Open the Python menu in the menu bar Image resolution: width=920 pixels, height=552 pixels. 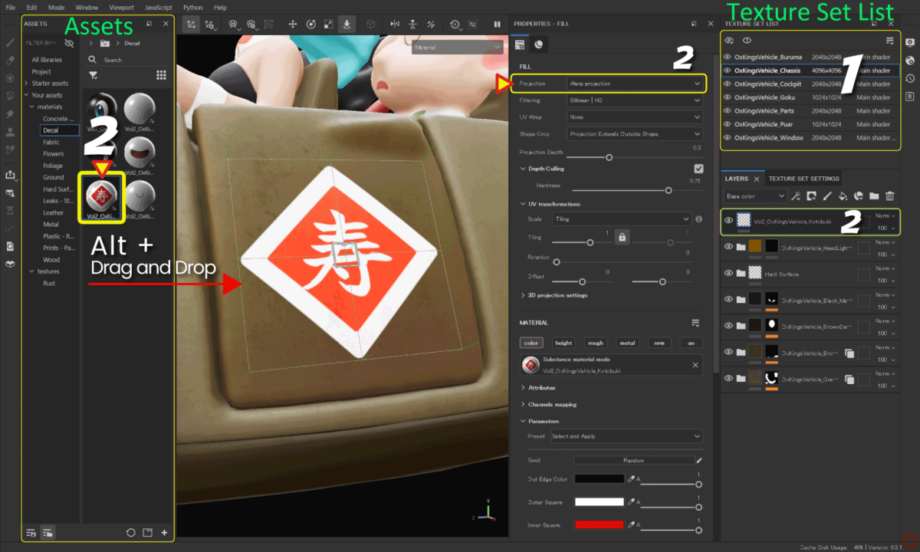pyautogui.click(x=192, y=7)
